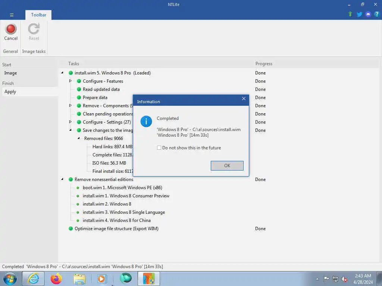Launch Internet Explorer from taskbar

point(33,279)
